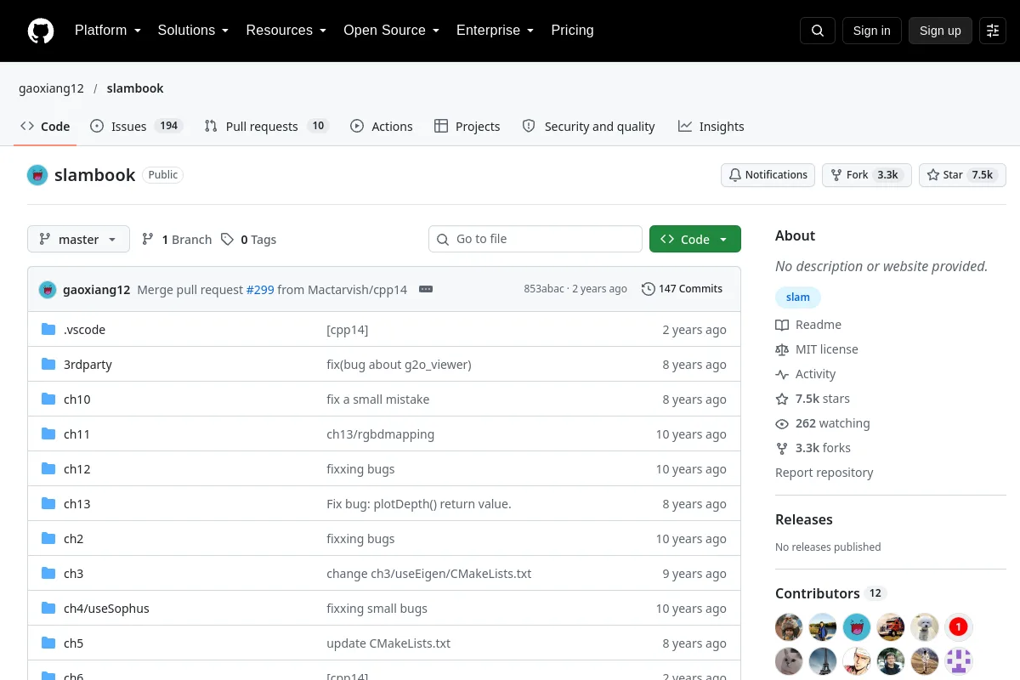The width and height of the screenshot is (1020, 680).
Task: Click the Sign up button
Action: tap(940, 31)
